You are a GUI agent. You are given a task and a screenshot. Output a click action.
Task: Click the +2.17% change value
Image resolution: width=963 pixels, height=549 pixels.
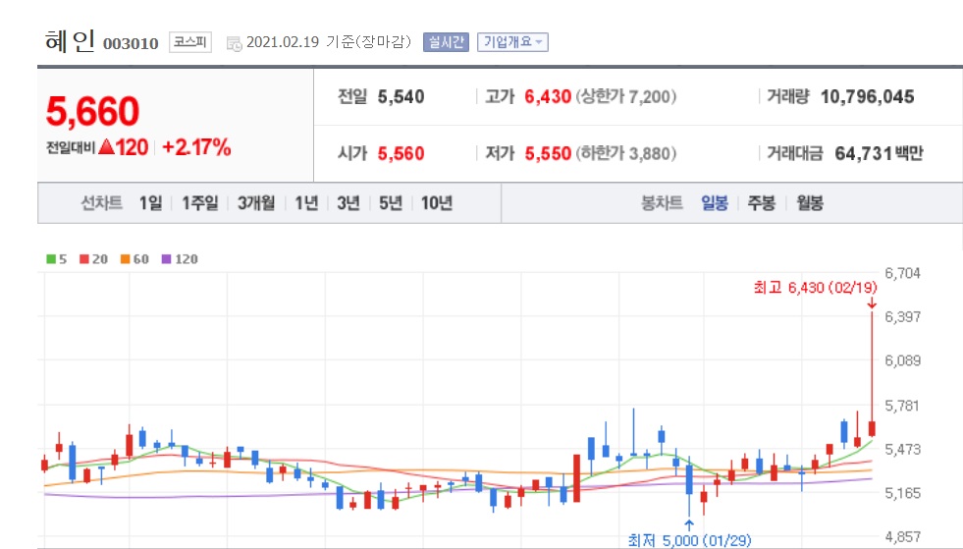click(x=196, y=147)
